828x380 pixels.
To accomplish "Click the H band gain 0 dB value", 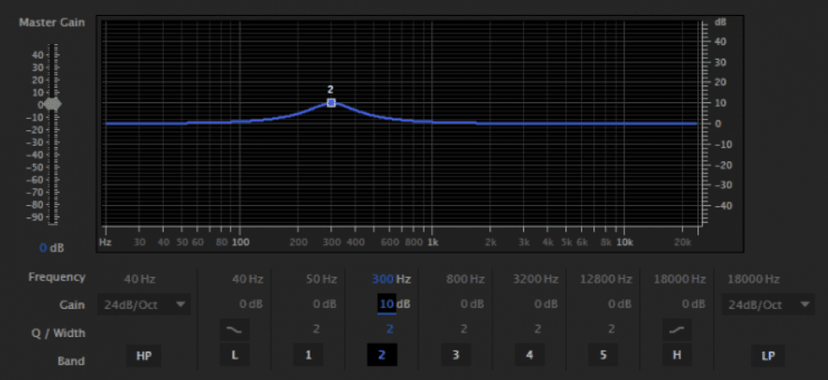I will point(694,304).
